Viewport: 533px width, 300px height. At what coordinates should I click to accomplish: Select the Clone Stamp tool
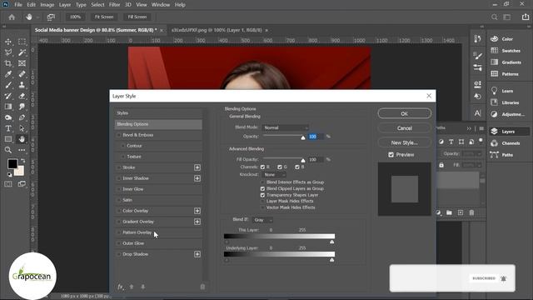pos(22,85)
